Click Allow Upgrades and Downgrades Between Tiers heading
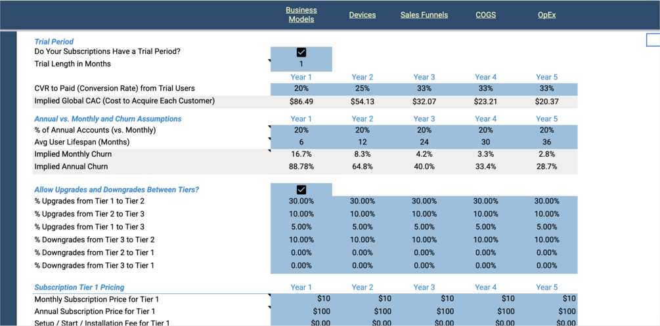 (117, 190)
